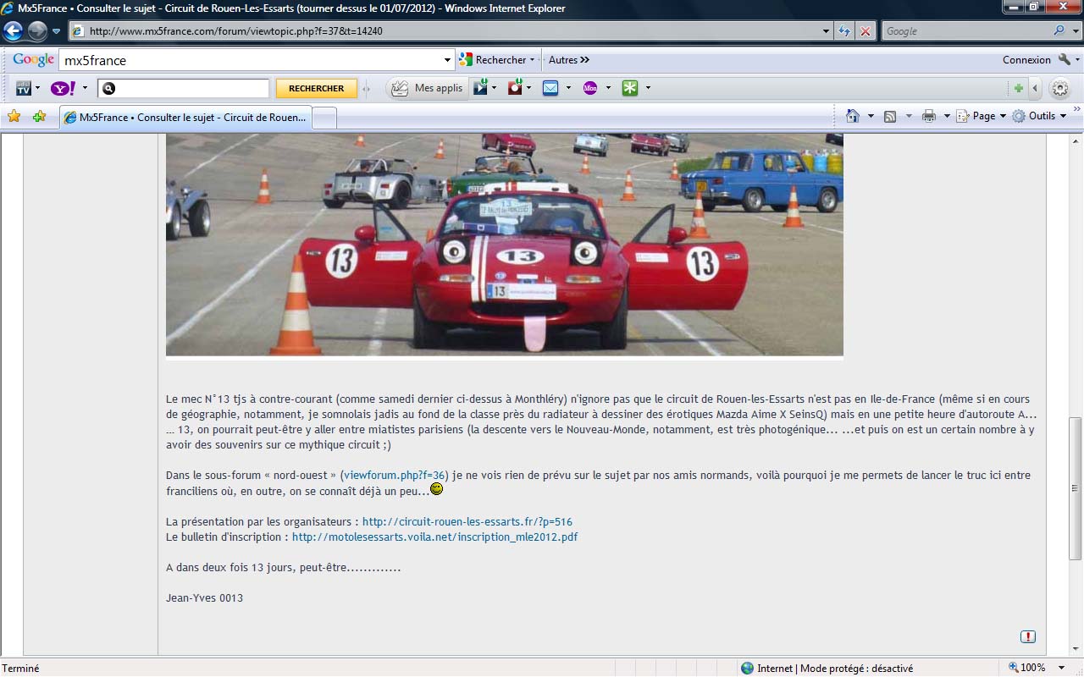
Task: Open recent pages dropdown beside navigation arrows
Action: click(57, 31)
